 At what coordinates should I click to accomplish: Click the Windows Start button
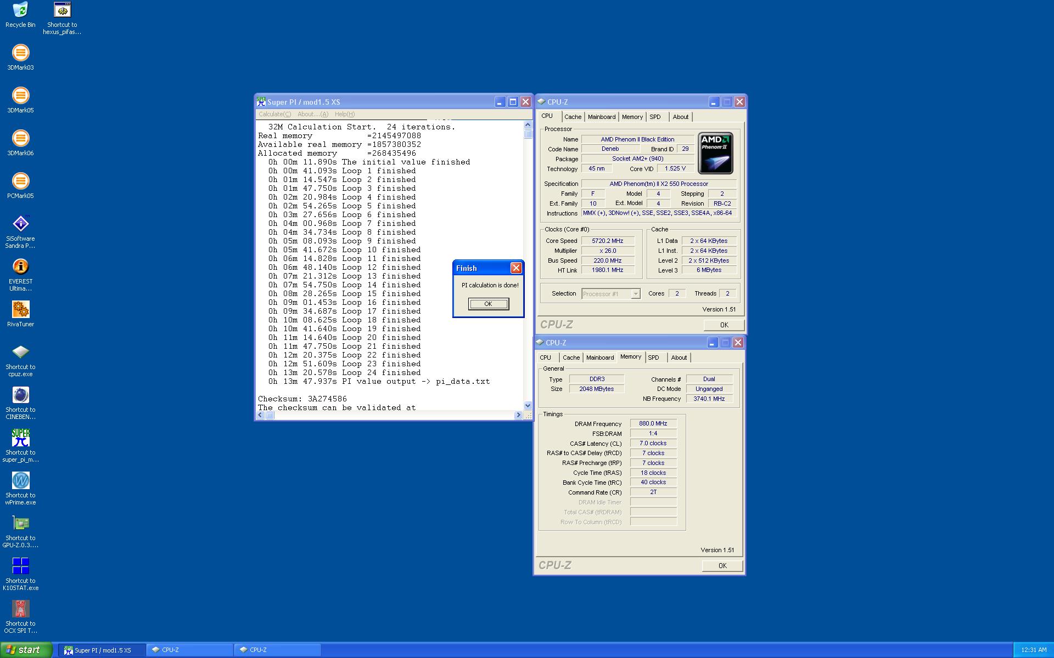coord(26,650)
